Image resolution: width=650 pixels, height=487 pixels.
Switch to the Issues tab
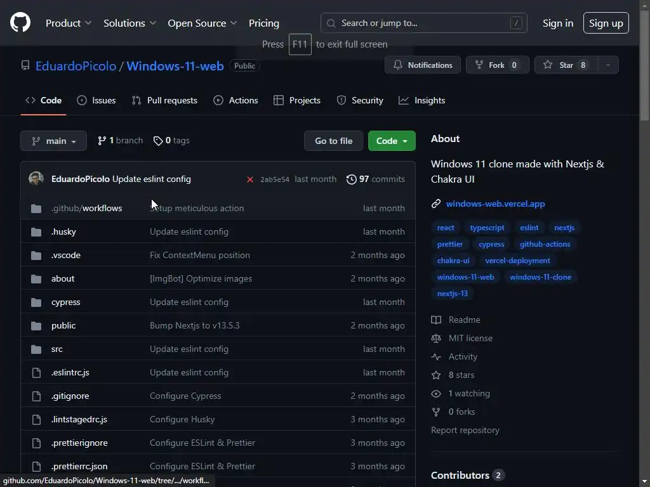(96, 100)
